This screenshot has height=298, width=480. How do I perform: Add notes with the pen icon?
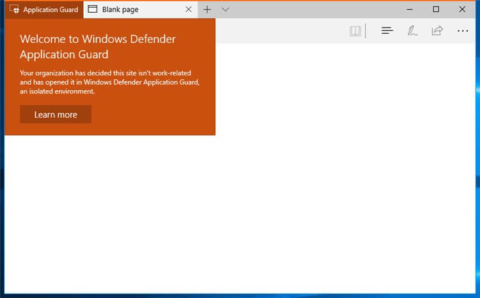412,31
